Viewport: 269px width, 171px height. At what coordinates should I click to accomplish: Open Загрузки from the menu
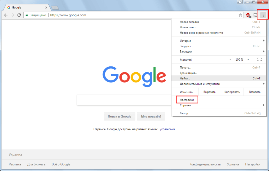[219, 46]
